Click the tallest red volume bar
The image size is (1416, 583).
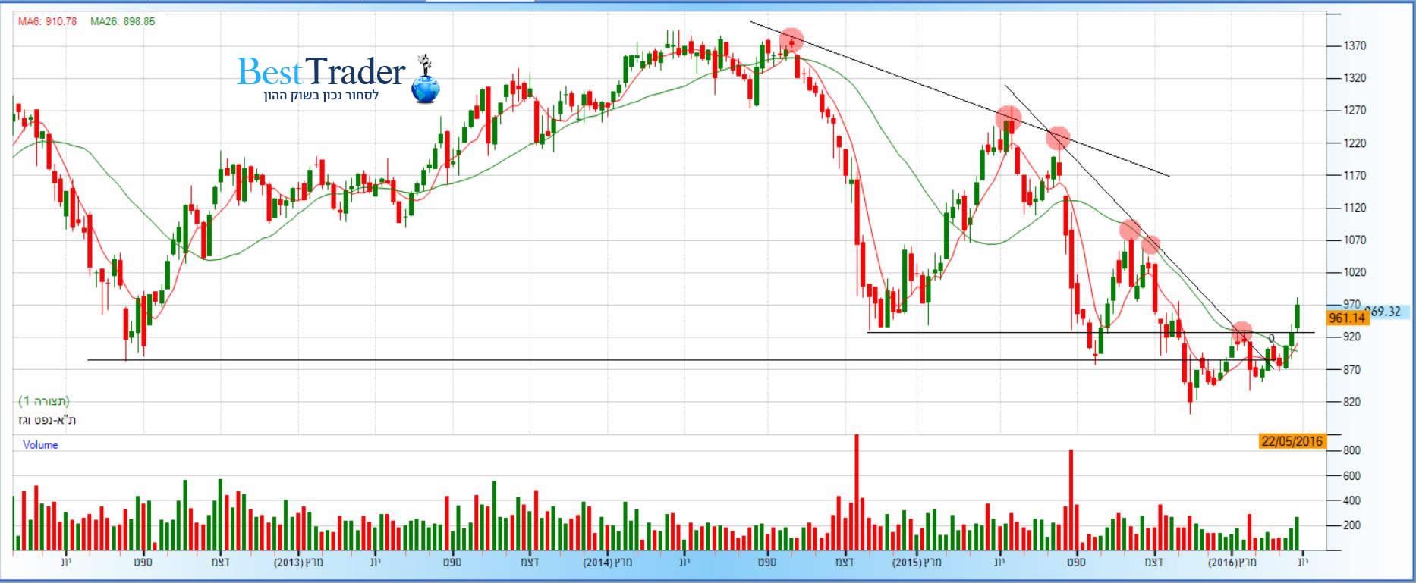point(857,491)
